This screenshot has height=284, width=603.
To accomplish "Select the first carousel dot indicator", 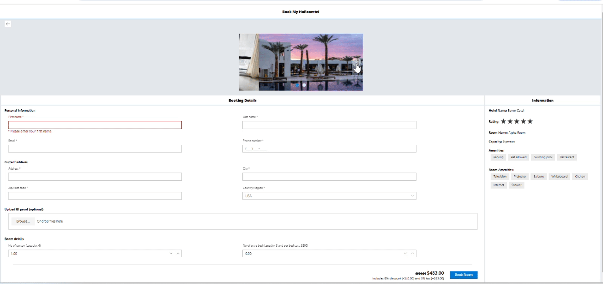I will [297, 85].
